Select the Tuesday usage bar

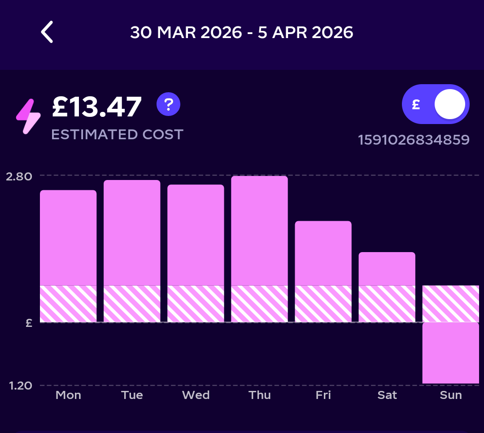(x=132, y=233)
